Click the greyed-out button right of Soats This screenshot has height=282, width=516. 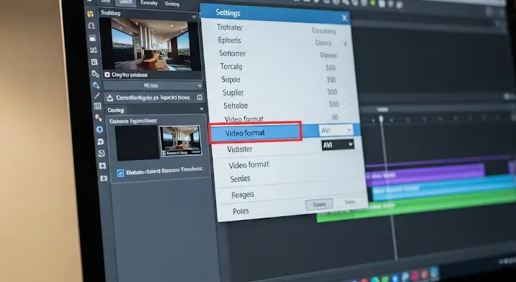click(x=350, y=202)
